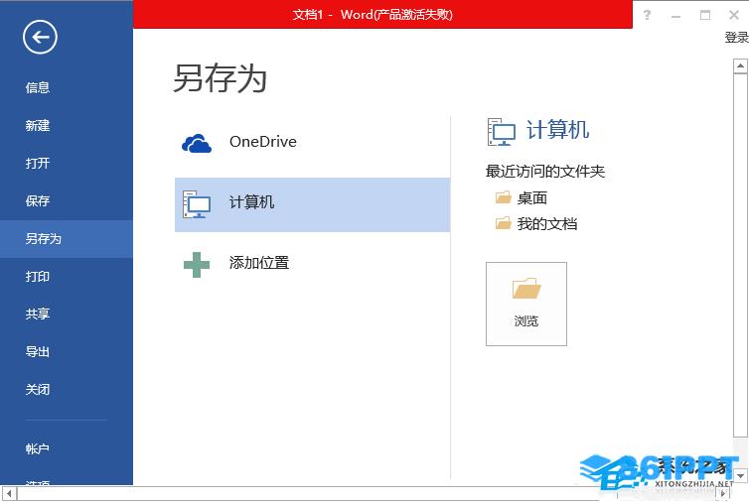Click the 我的文档 folder icon

point(503,223)
